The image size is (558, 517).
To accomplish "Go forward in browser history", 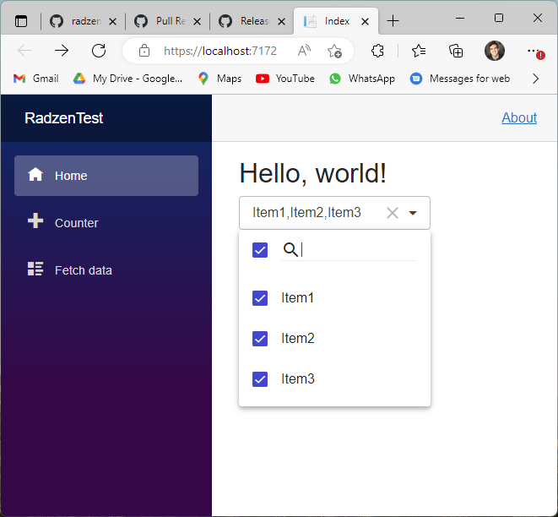I will point(62,51).
